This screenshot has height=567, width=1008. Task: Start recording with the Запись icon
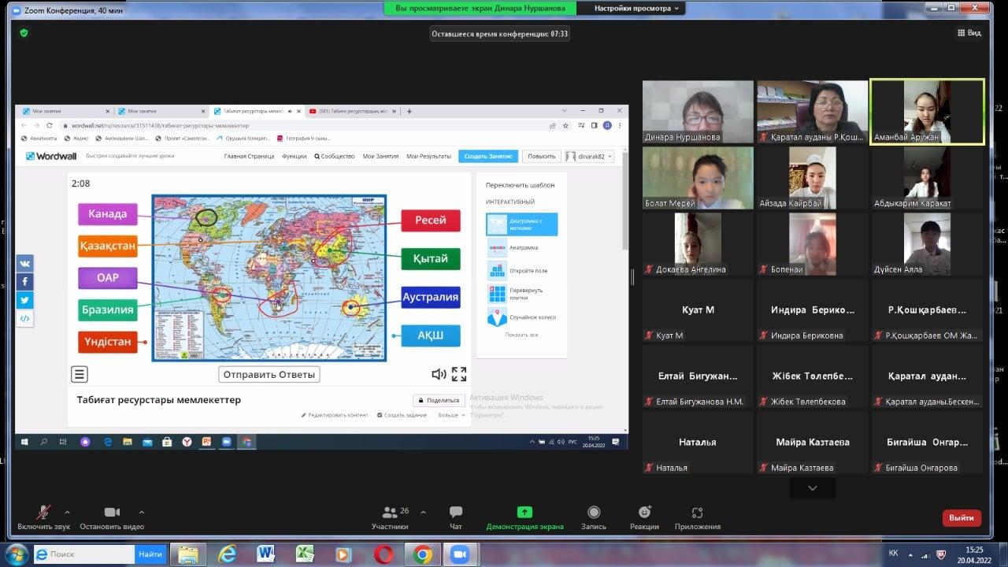click(594, 513)
